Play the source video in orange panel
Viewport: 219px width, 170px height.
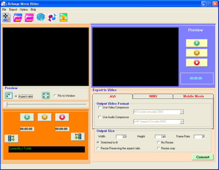27,117
